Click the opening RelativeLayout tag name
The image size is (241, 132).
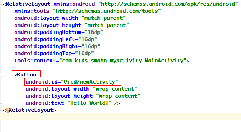28,4
